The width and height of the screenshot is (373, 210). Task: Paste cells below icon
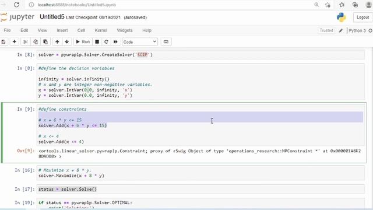pyautogui.click(x=45, y=42)
